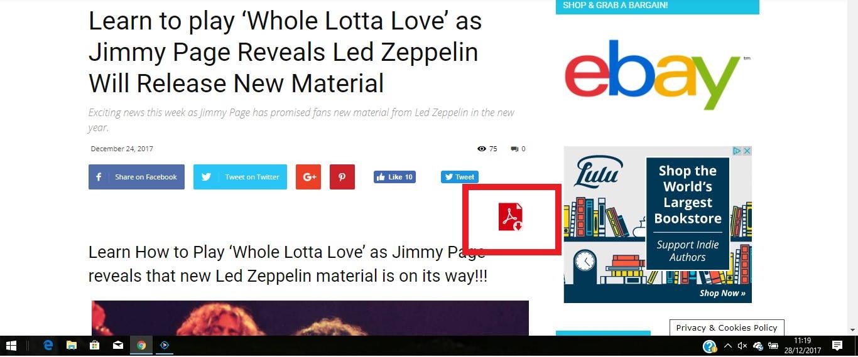Open the AdChoices info icon on the ad
Image resolution: width=858 pixels, height=357 pixels.
tap(739, 151)
